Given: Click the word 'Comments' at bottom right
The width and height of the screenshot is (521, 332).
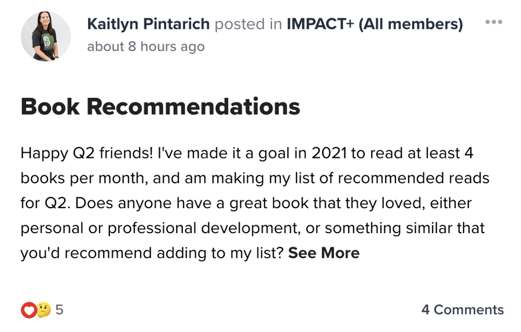Looking at the screenshot, I should tap(469, 309).
